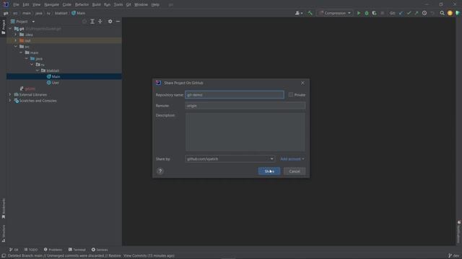Expand all nodes in the Project tree
462x259 pixels.
pyautogui.click(x=92, y=22)
